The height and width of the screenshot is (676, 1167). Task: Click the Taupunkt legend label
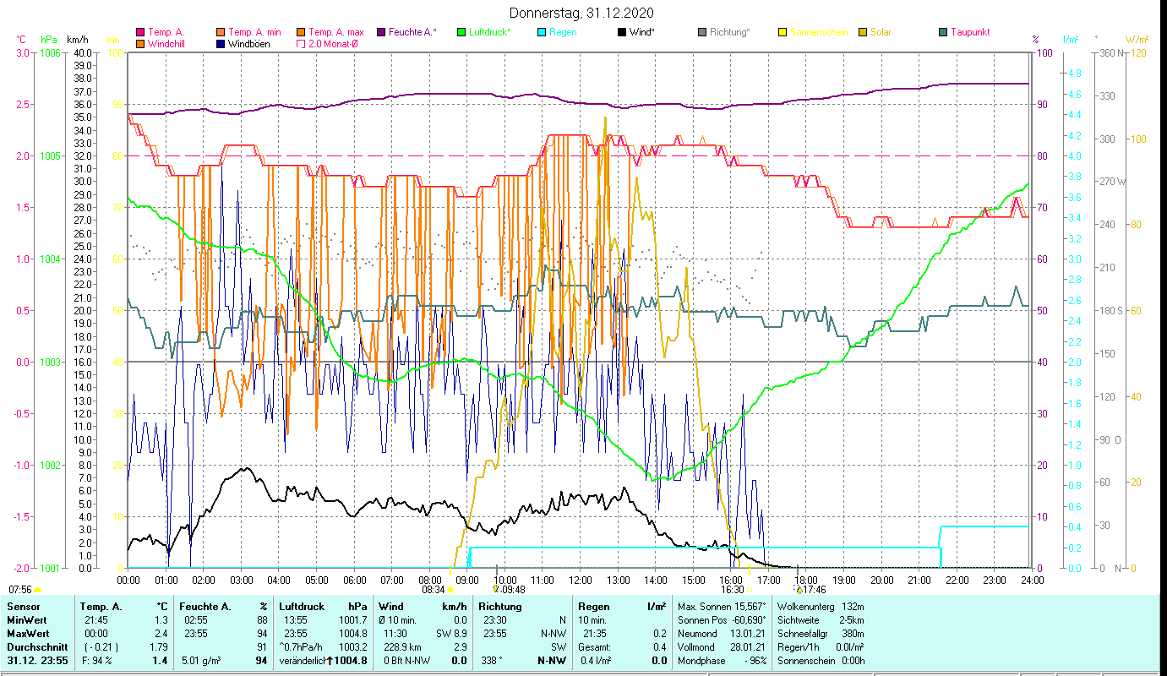point(970,33)
